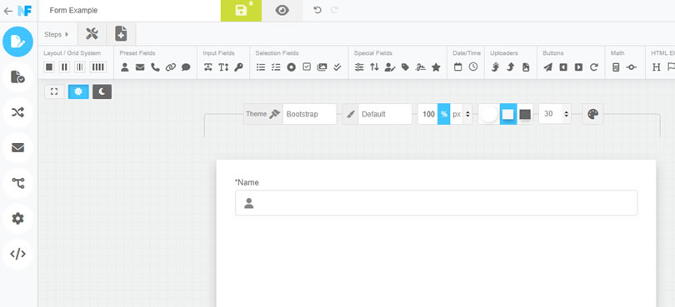Add an image choice selection field
This screenshot has height=307, width=675.
point(322,67)
